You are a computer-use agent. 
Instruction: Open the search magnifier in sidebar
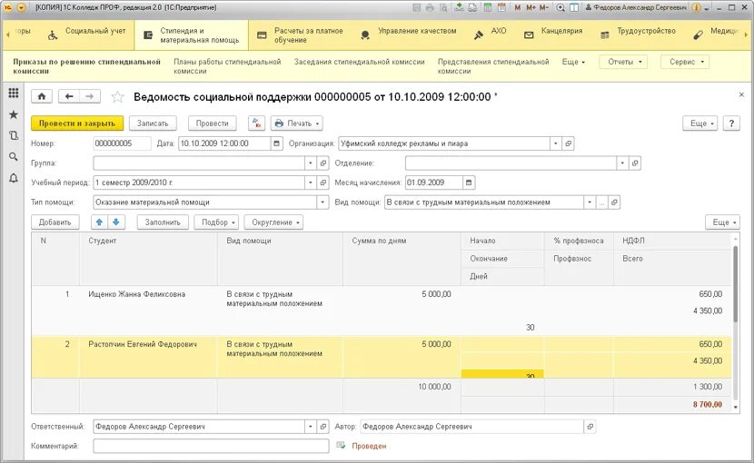[x=14, y=157]
